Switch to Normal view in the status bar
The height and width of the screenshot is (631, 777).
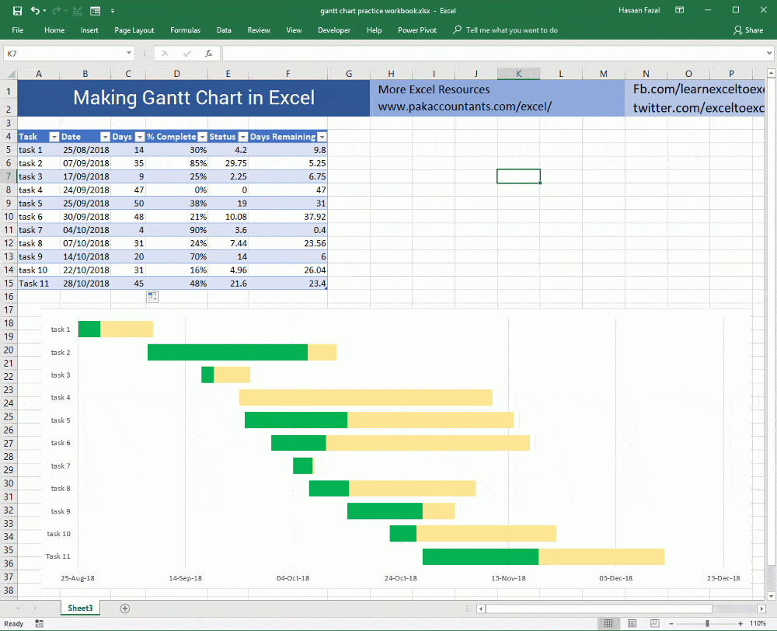(x=608, y=623)
